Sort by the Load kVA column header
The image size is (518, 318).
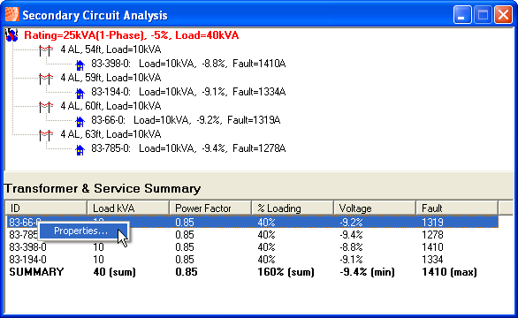128,208
